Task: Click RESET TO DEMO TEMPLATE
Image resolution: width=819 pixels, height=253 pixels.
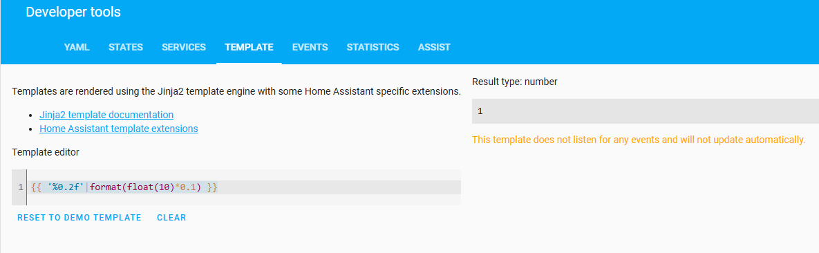Action: (79, 218)
